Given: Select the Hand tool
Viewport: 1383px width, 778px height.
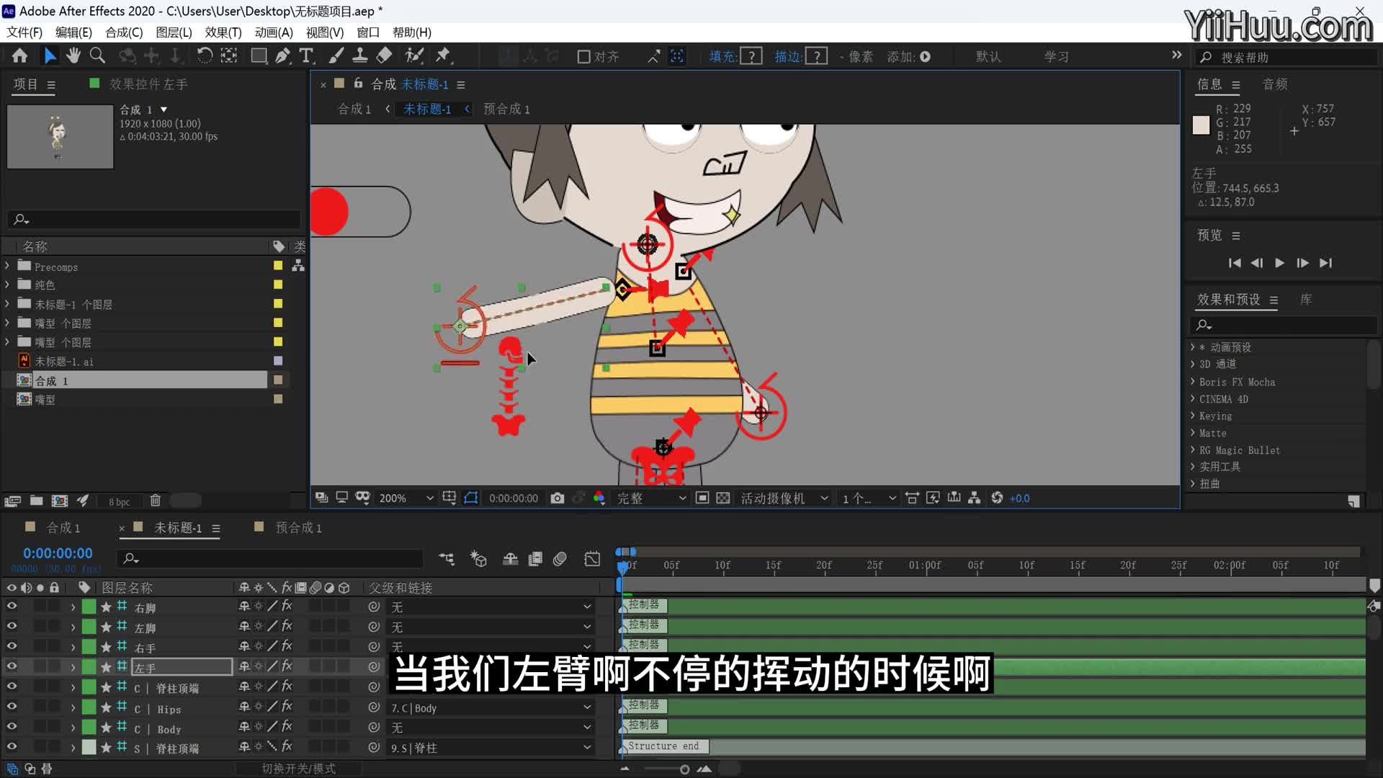Looking at the screenshot, I should coord(73,55).
